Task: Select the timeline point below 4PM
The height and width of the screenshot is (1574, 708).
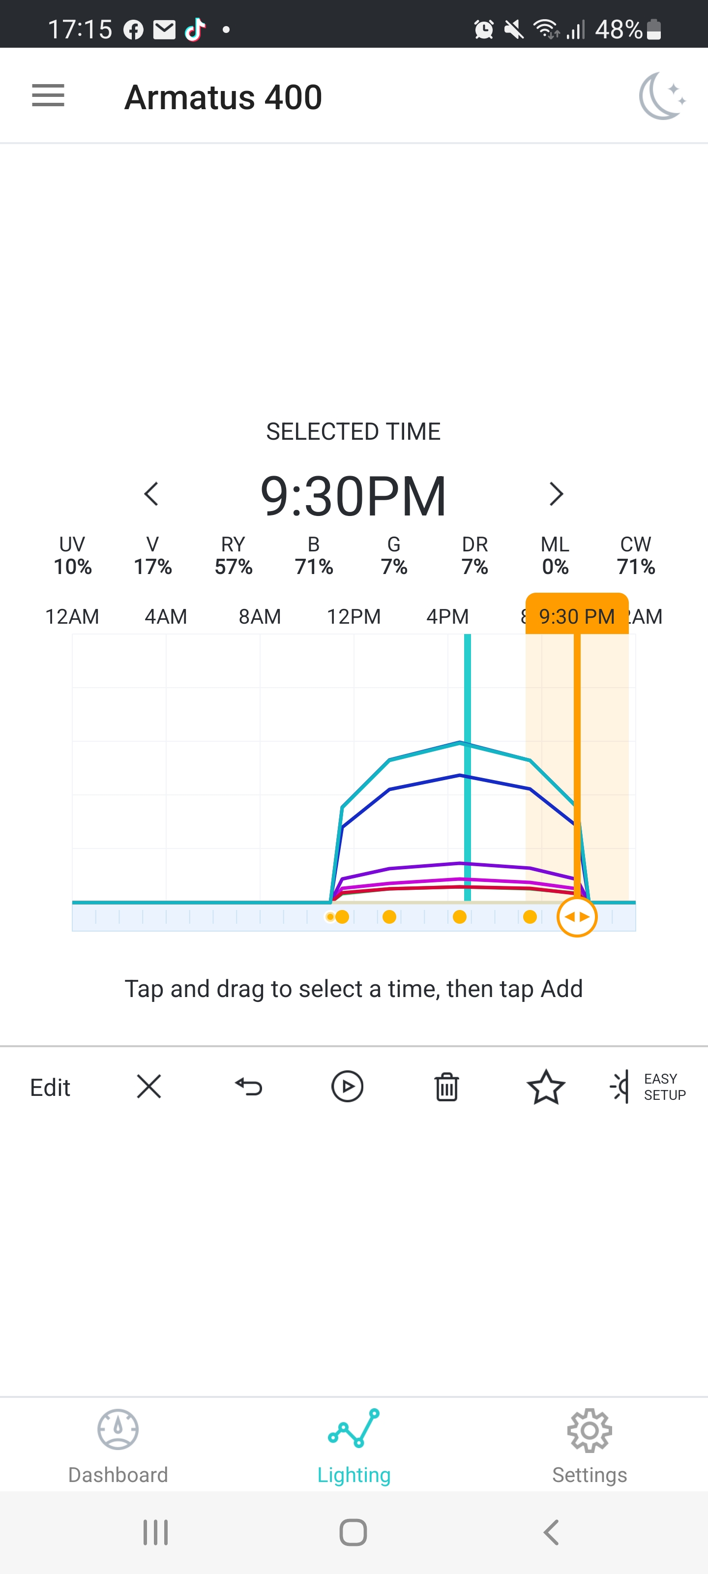Action: click(459, 916)
